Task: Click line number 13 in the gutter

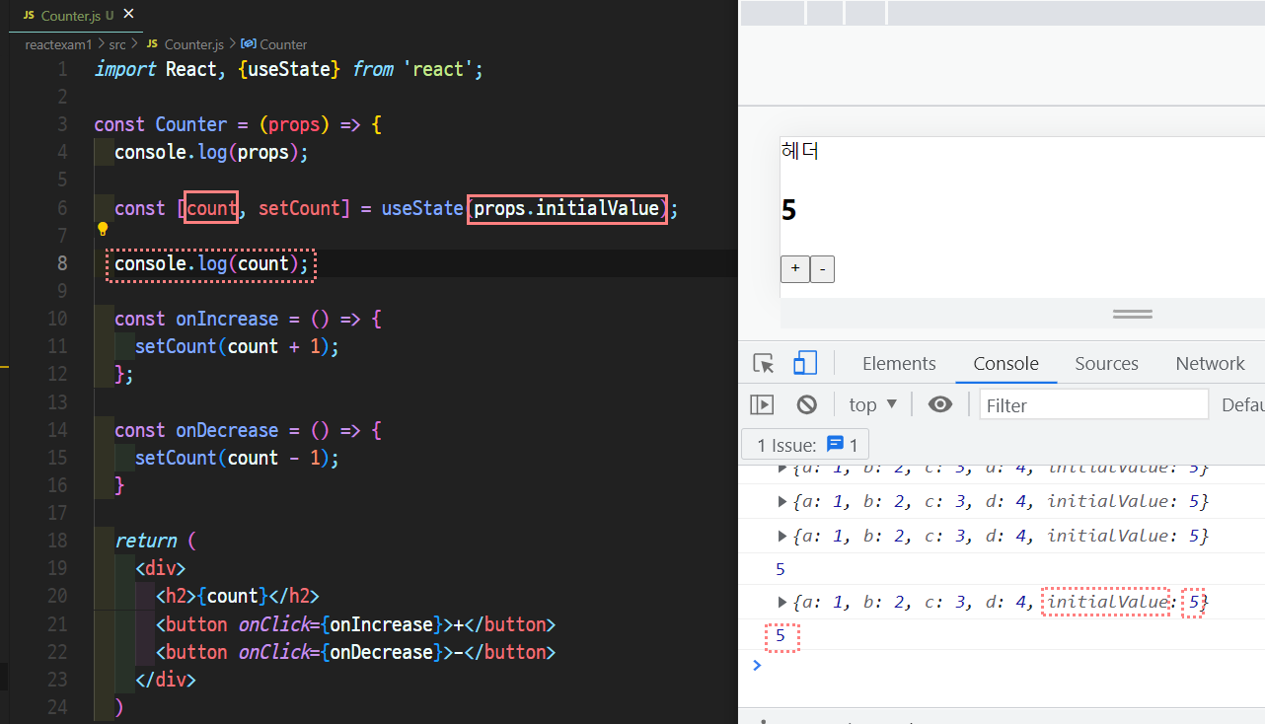Action: [58, 402]
